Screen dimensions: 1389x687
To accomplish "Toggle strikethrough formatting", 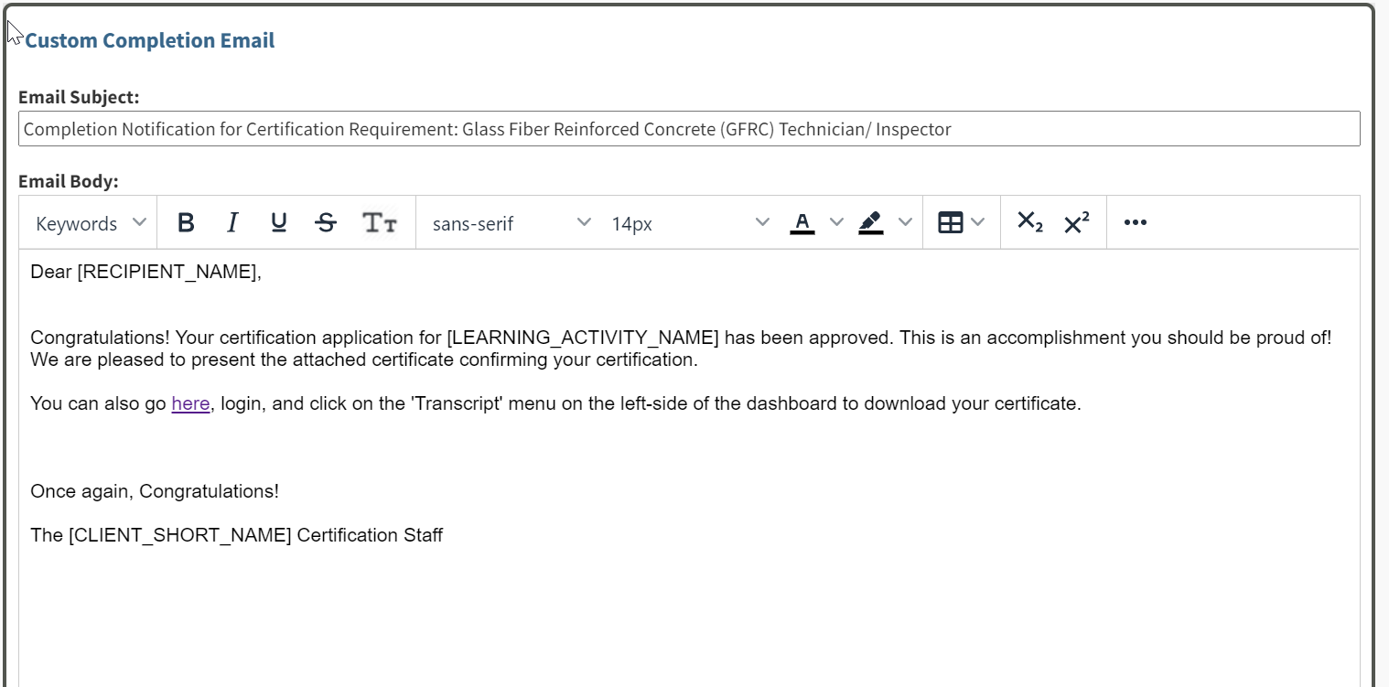I will [x=326, y=222].
